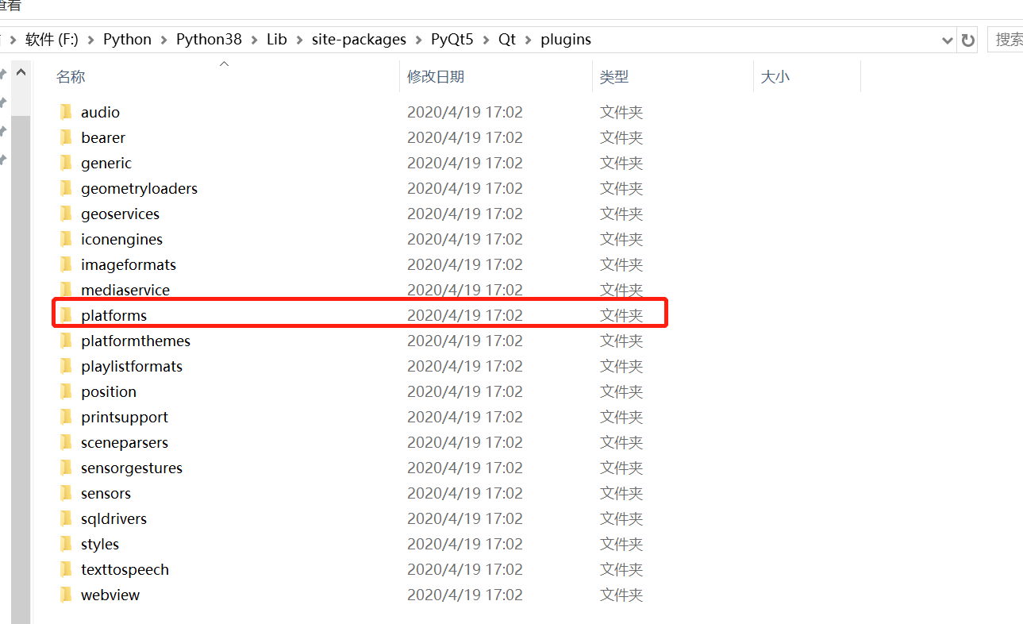Image resolution: width=1023 pixels, height=624 pixels.
Task: Select the styles folder icon
Action: coord(66,544)
